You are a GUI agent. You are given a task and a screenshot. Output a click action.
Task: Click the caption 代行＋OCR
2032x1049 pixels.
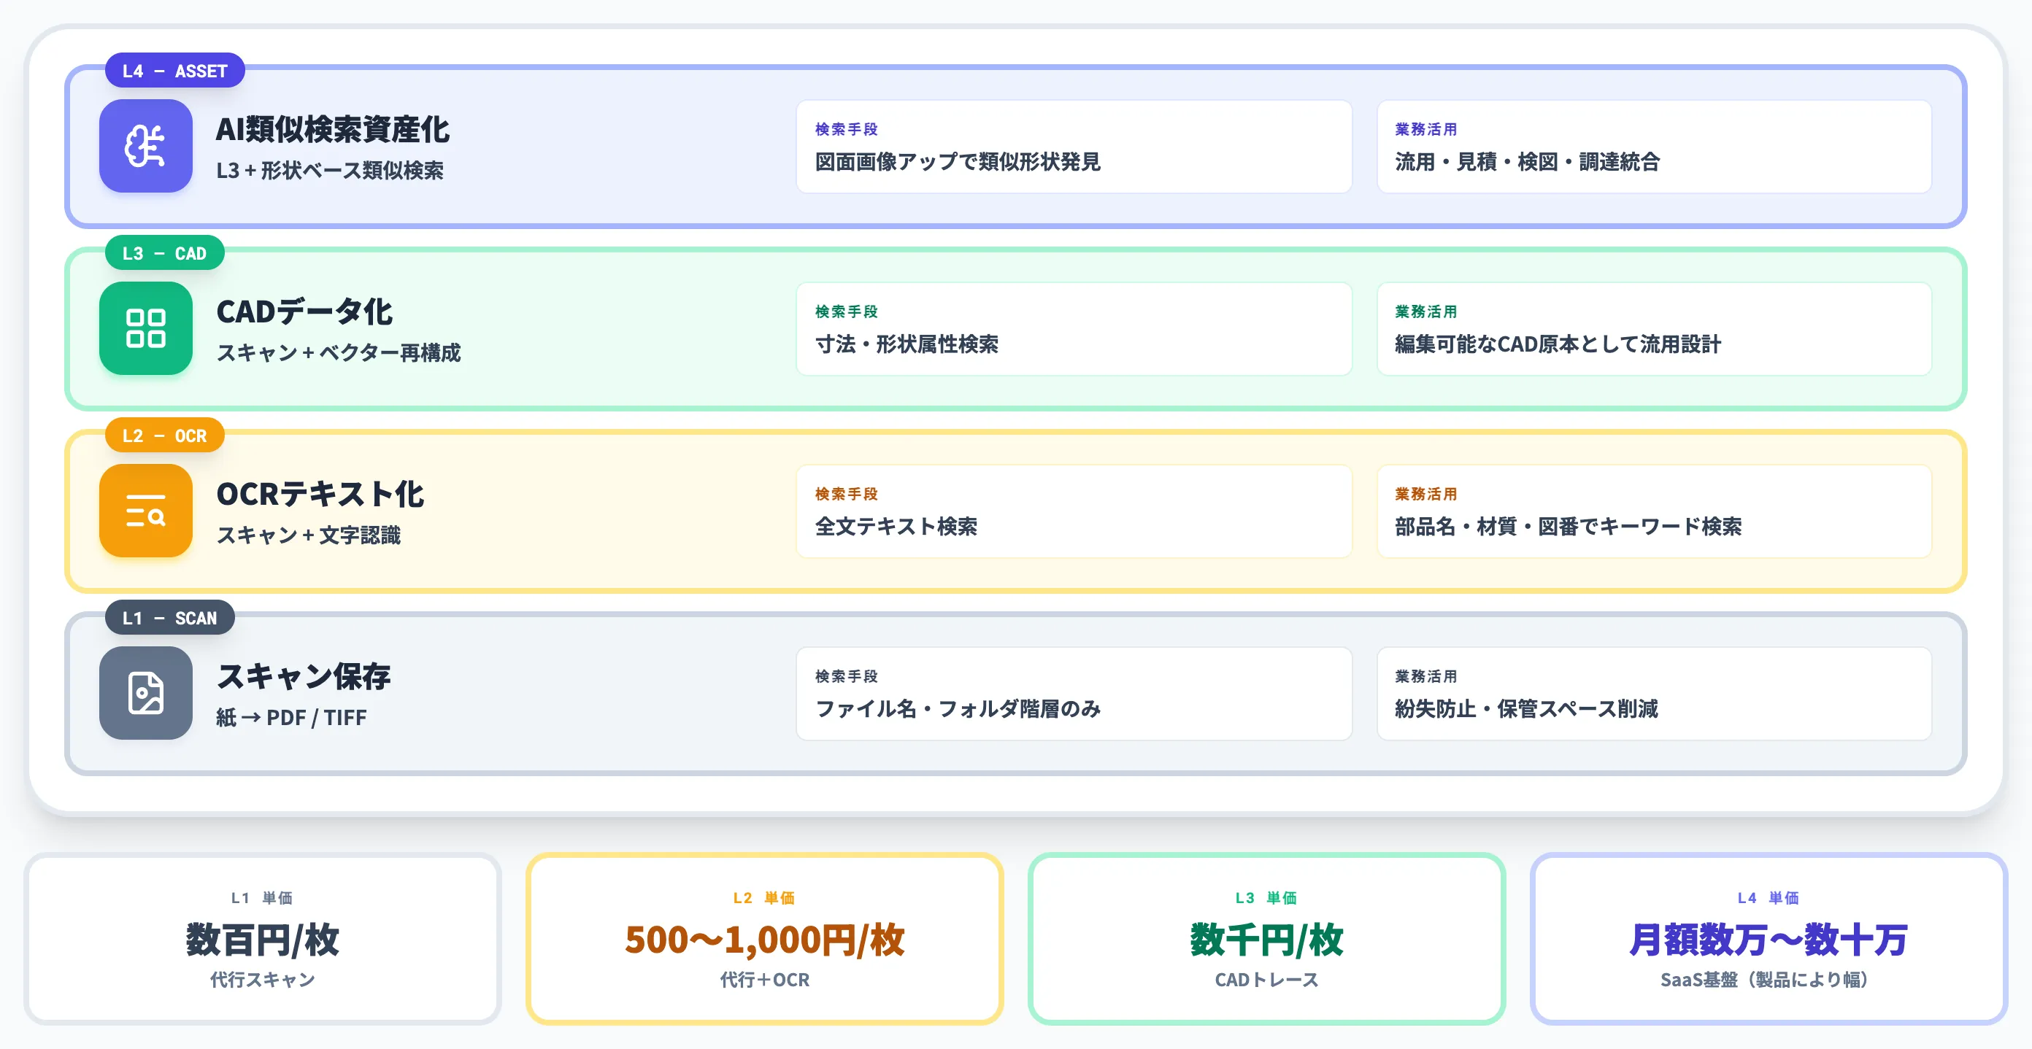pos(763,980)
